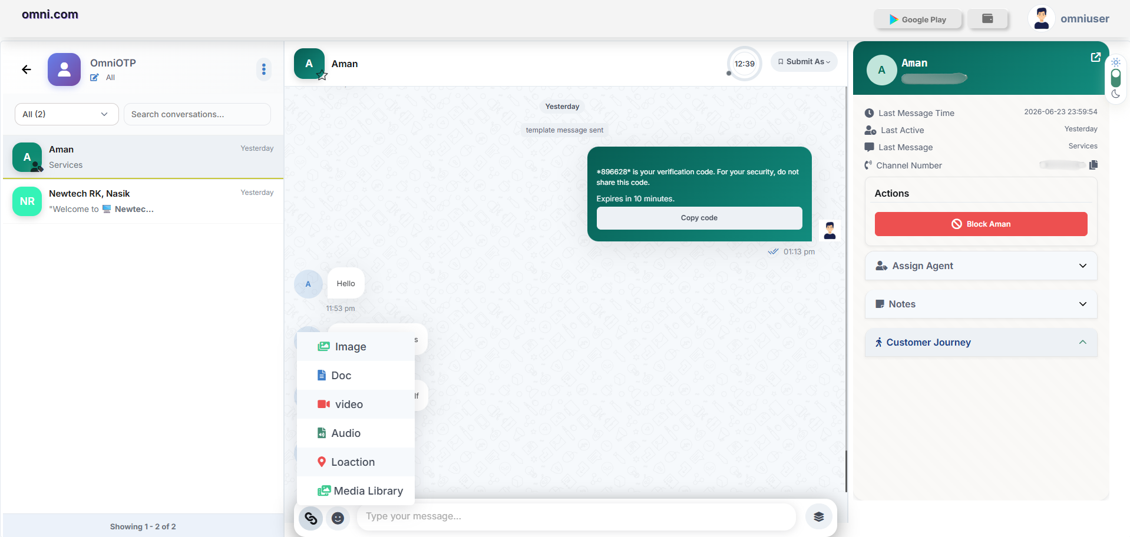Viewport: 1130px width, 537px height.
Task: Choose Media Library from the attachment menu
Action: point(356,491)
